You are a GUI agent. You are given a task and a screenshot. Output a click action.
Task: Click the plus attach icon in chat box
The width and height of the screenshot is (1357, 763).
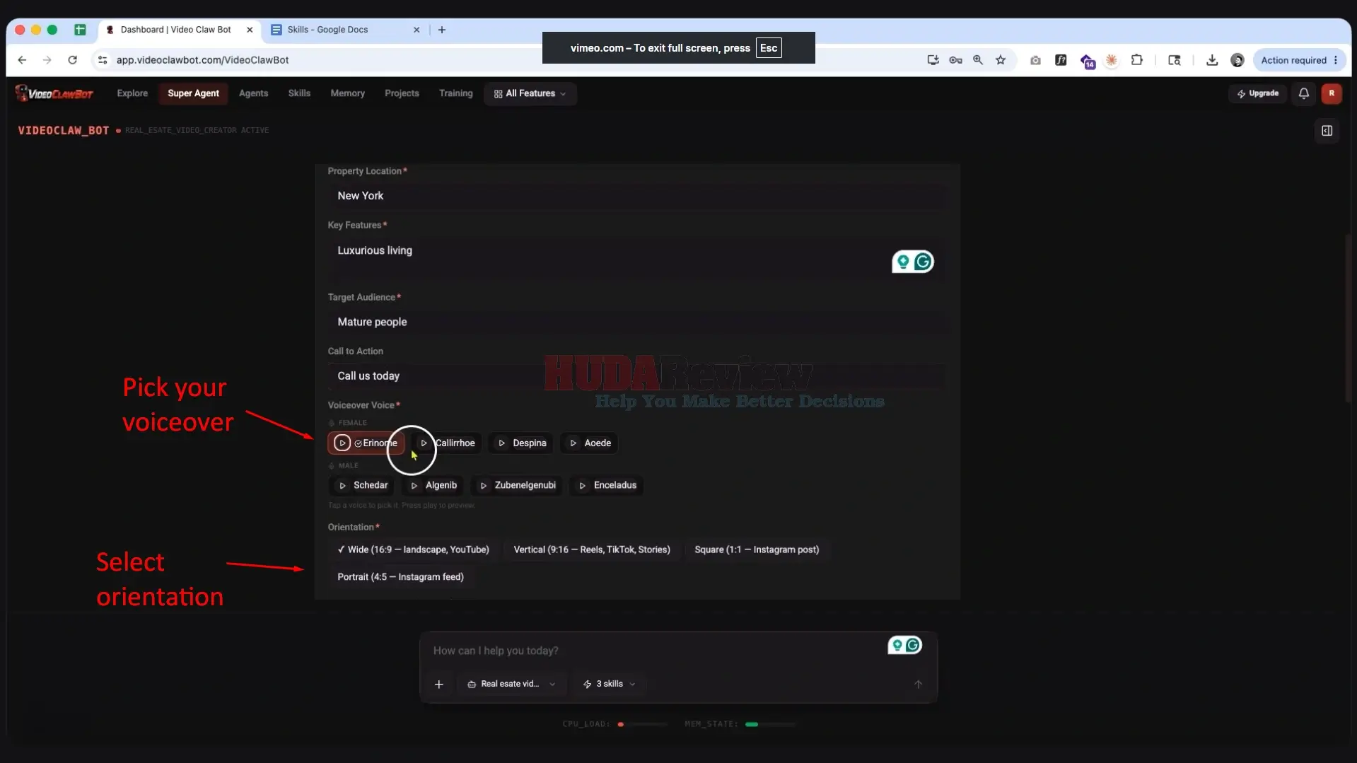click(439, 684)
